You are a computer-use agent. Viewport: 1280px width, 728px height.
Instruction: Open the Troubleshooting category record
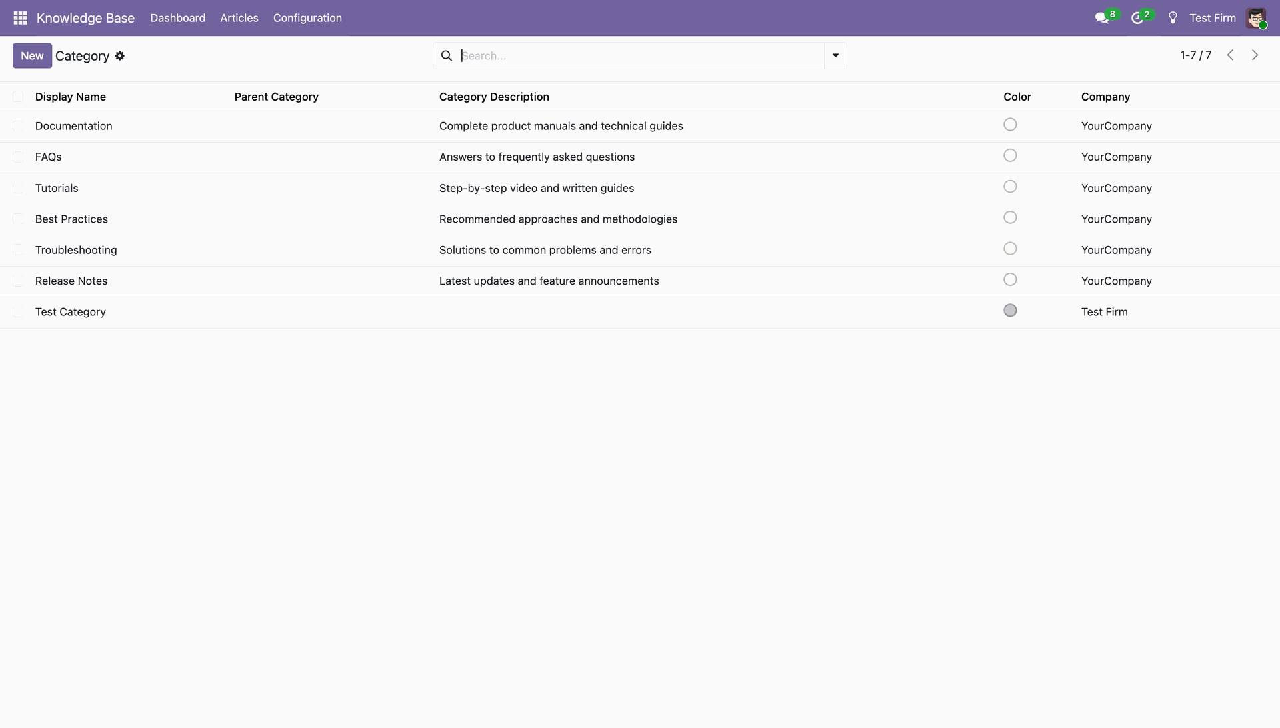coord(76,250)
